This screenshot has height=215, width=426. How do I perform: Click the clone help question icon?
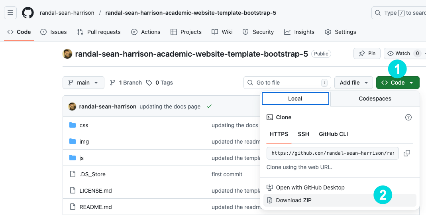408,117
